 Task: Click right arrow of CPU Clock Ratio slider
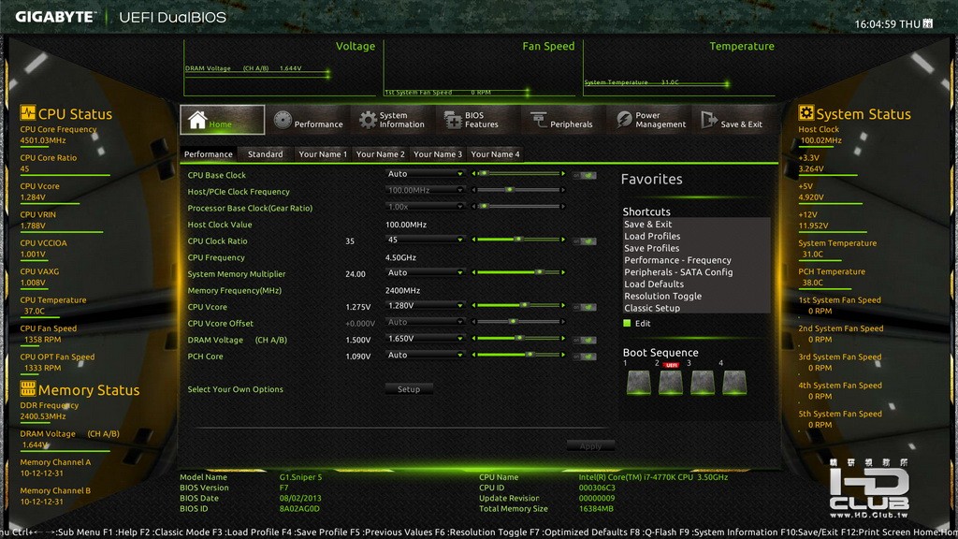[x=562, y=240]
